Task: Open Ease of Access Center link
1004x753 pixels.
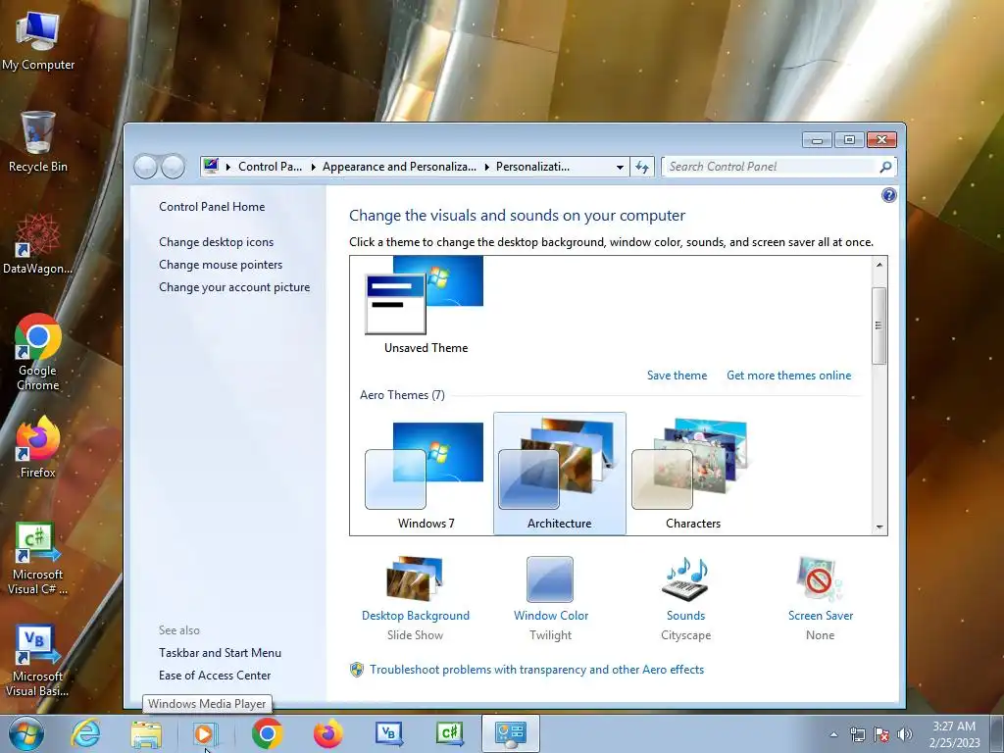Action: [215, 675]
